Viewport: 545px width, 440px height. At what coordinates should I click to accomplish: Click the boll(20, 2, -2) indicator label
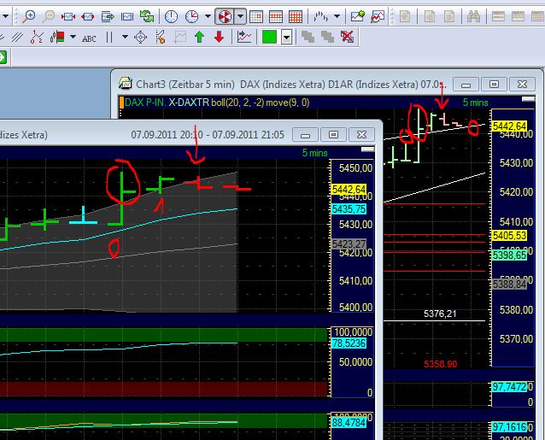[x=238, y=103]
